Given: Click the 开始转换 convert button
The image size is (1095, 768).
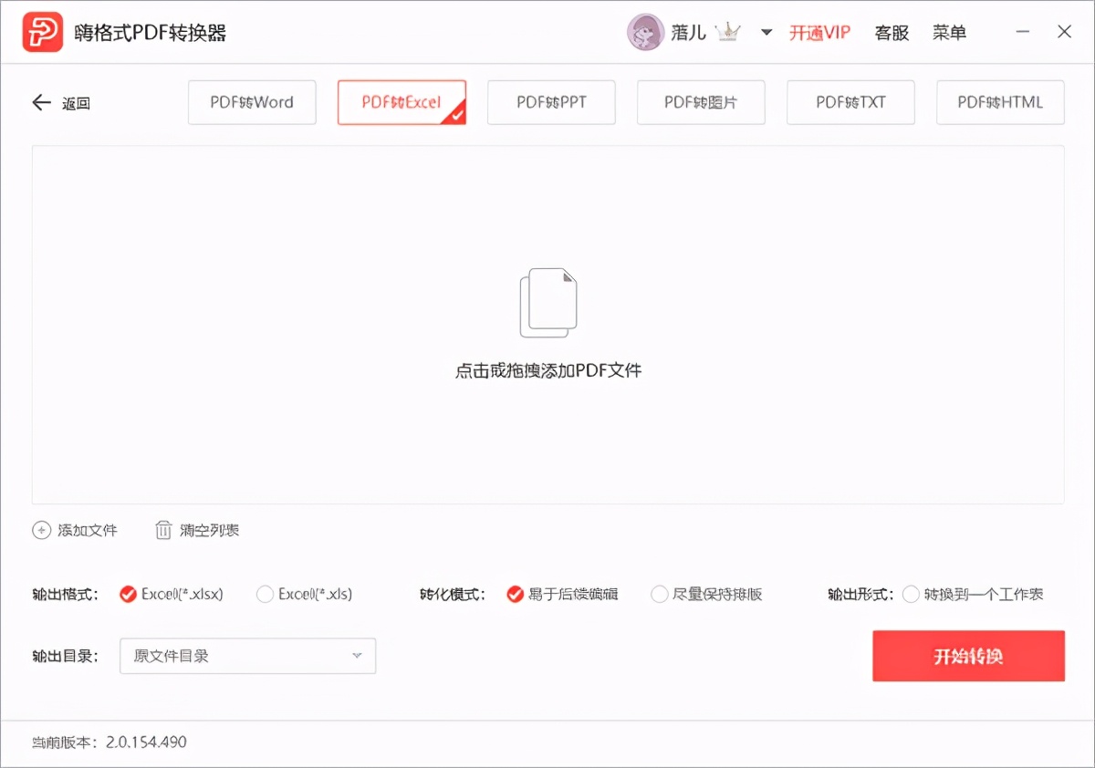Looking at the screenshot, I should [x=968, y=656].
